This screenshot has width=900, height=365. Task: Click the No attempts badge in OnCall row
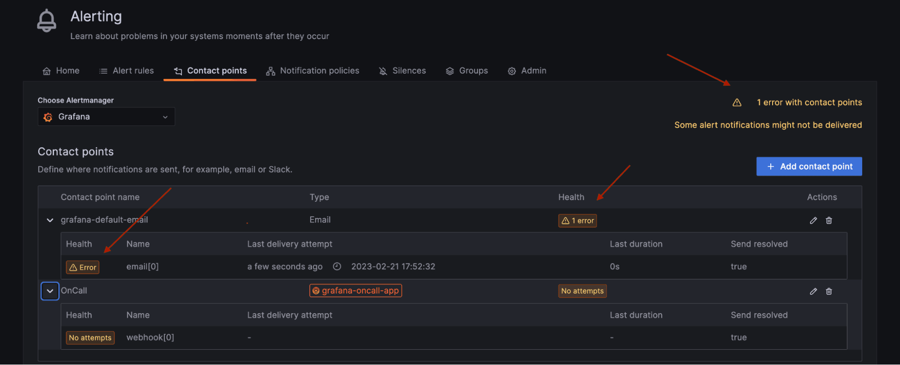tap(583, 291)
